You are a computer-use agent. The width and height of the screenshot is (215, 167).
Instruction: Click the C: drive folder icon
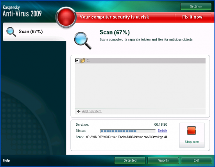83,60
